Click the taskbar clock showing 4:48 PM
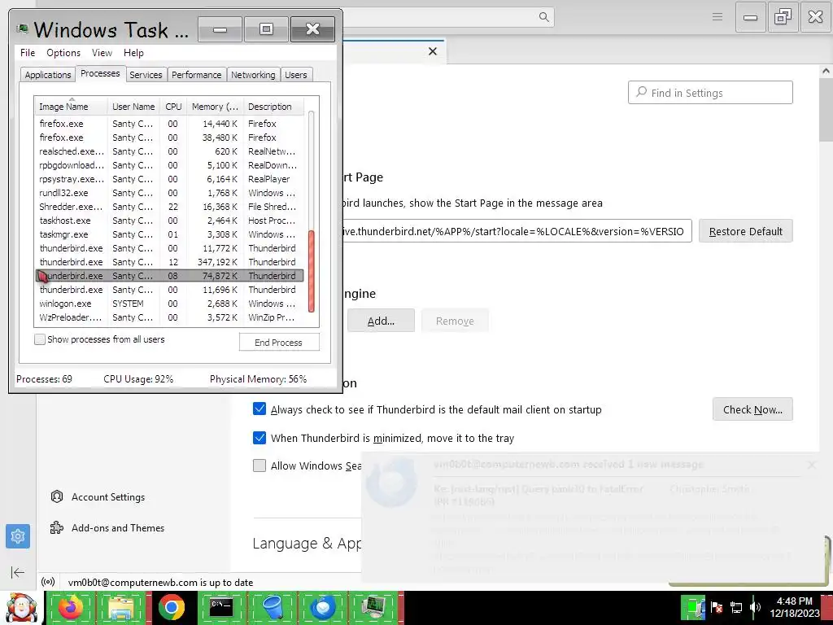Image resolution: width=833 pixels, height=625 pixels. click(x=794, y=607)
